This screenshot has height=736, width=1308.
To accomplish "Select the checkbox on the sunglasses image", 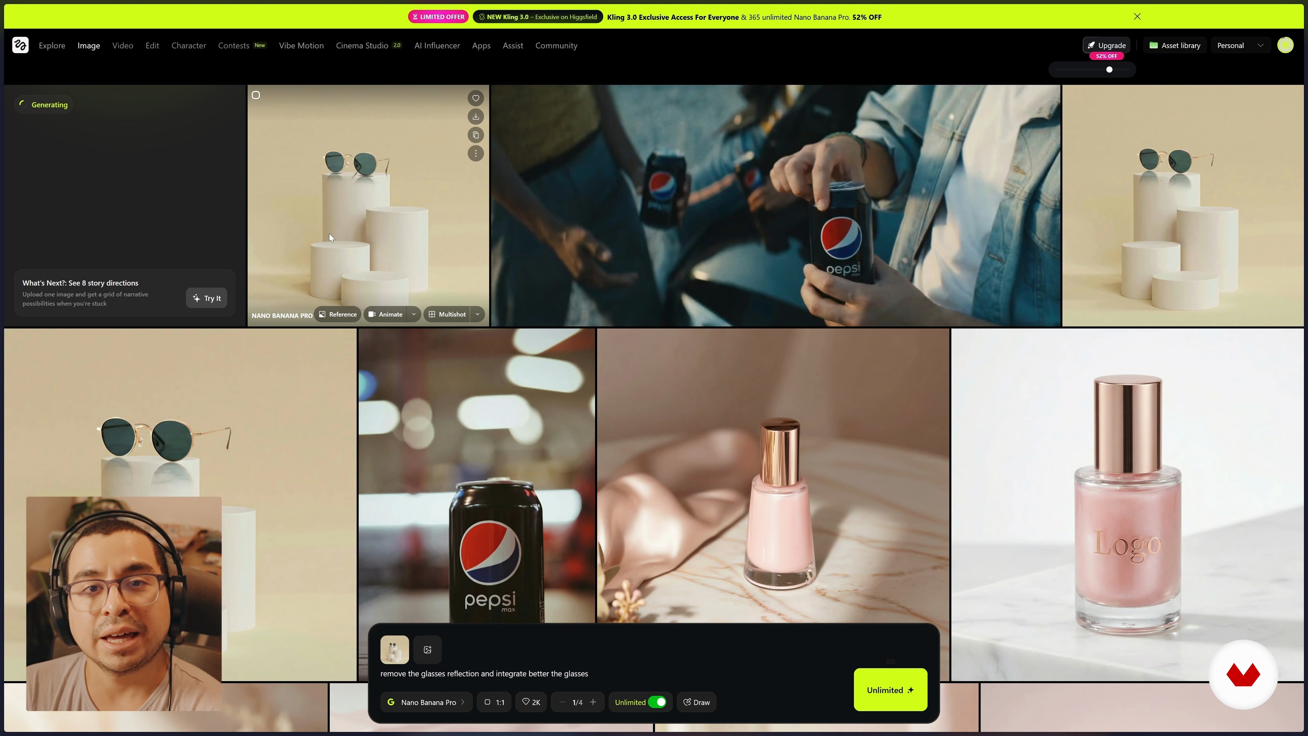I will tap(256, 95).
